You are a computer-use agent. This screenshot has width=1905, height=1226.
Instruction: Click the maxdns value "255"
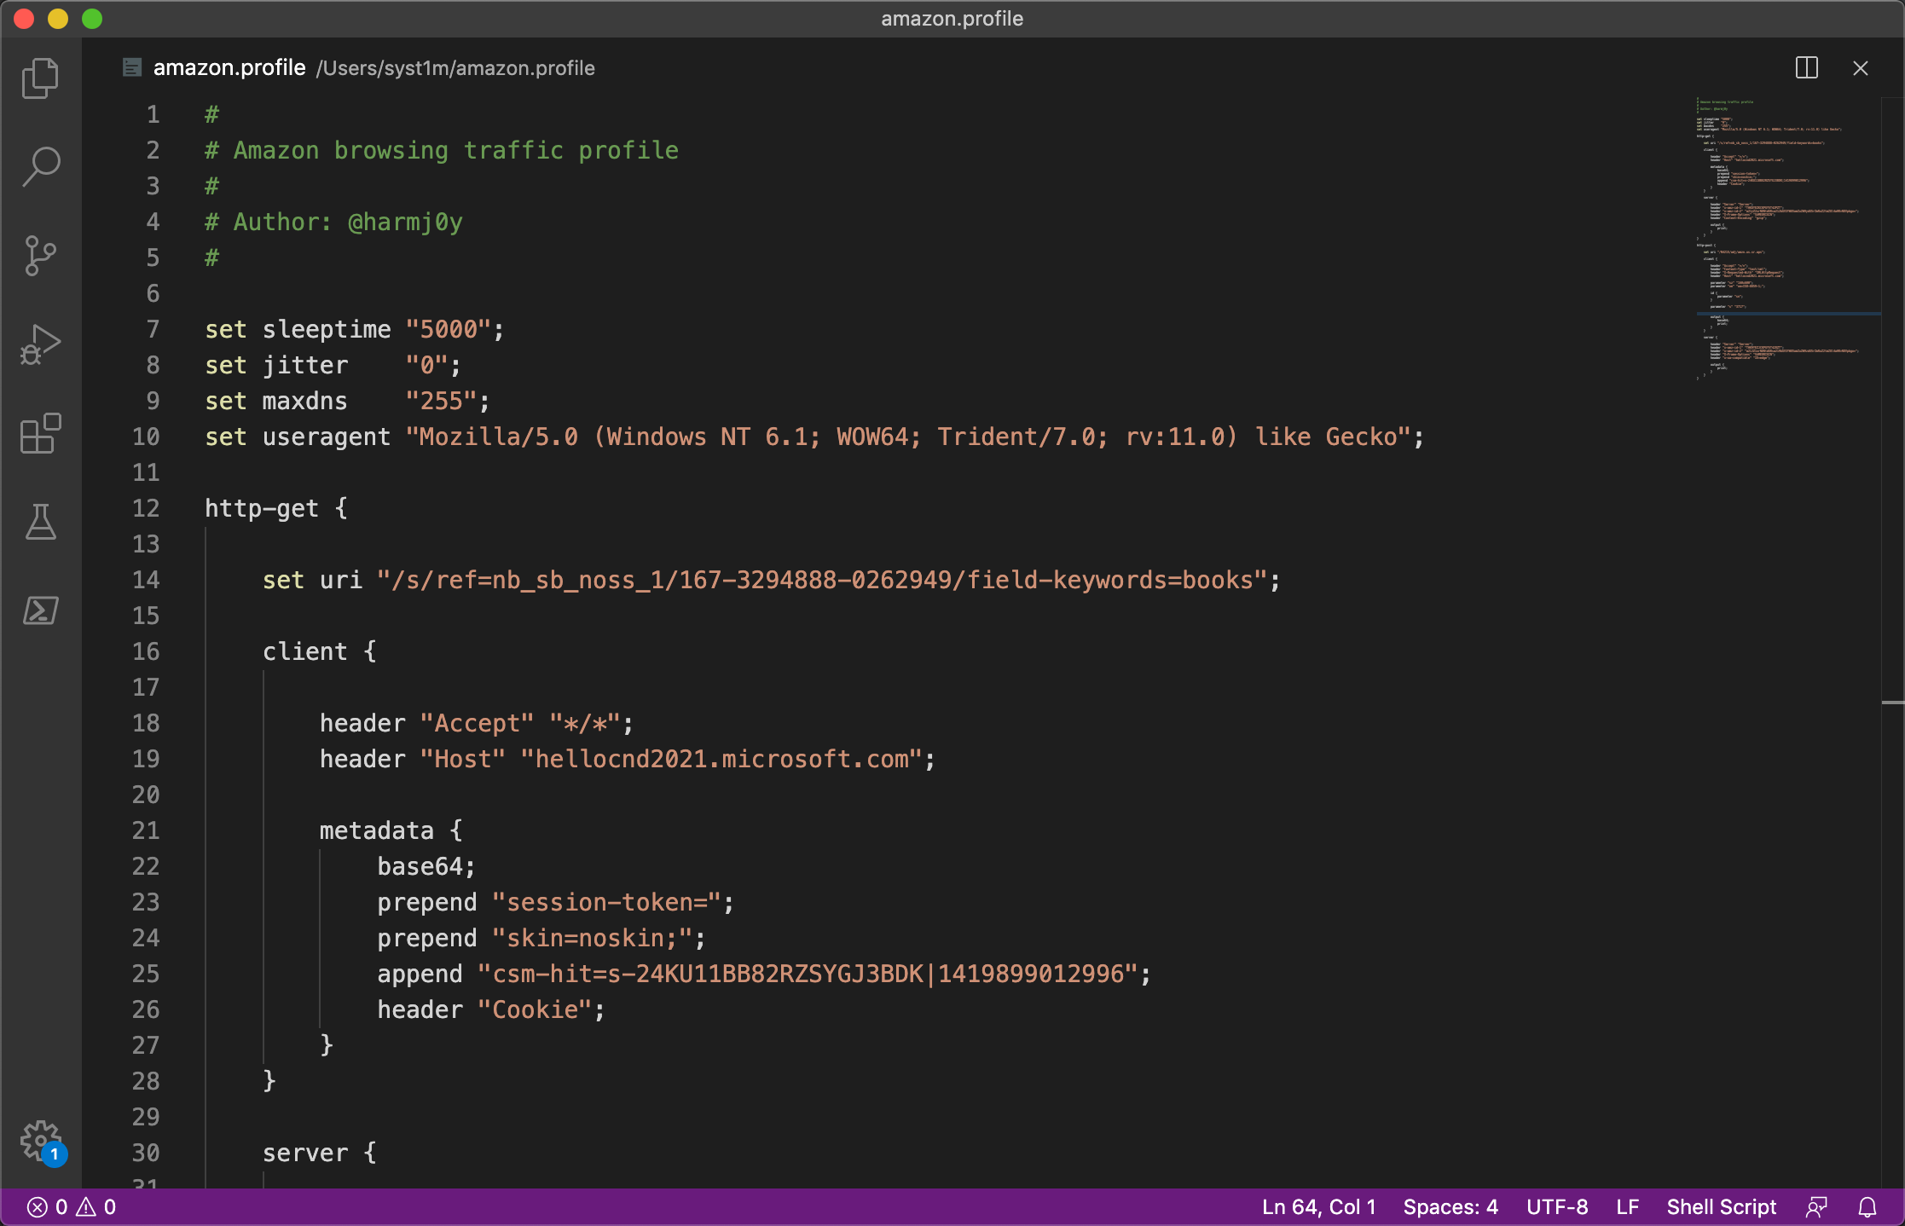[x=442, y=401]
